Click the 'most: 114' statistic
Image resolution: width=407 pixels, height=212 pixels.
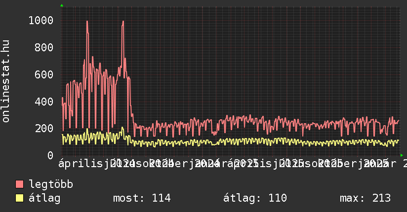142,198
